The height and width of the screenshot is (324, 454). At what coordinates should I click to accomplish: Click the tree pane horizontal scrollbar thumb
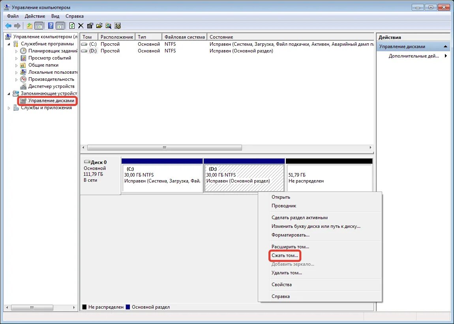coord(32,308)
